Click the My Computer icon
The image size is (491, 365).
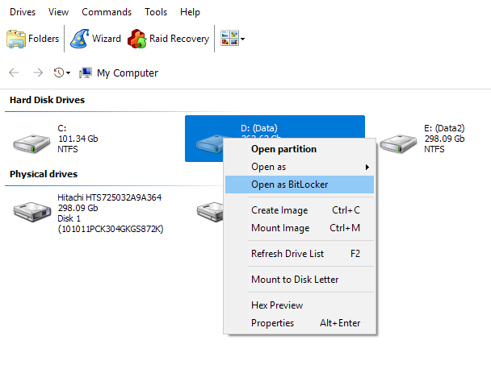(x=86, y=73)
